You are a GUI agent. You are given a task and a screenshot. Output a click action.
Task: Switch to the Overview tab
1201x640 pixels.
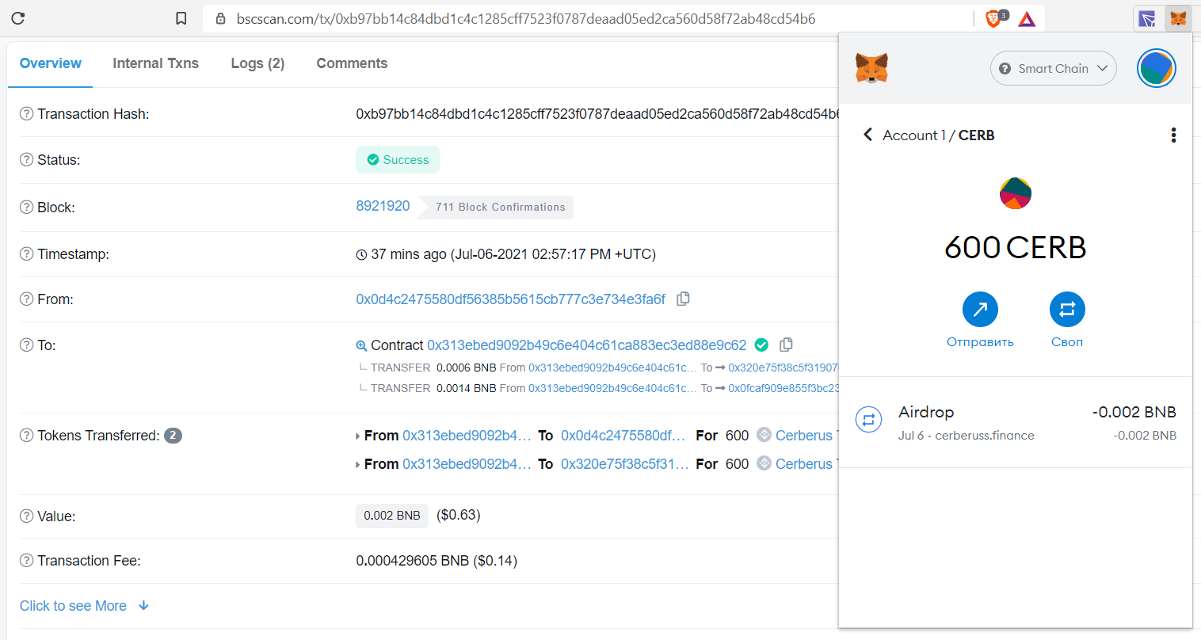coord(51,63)
